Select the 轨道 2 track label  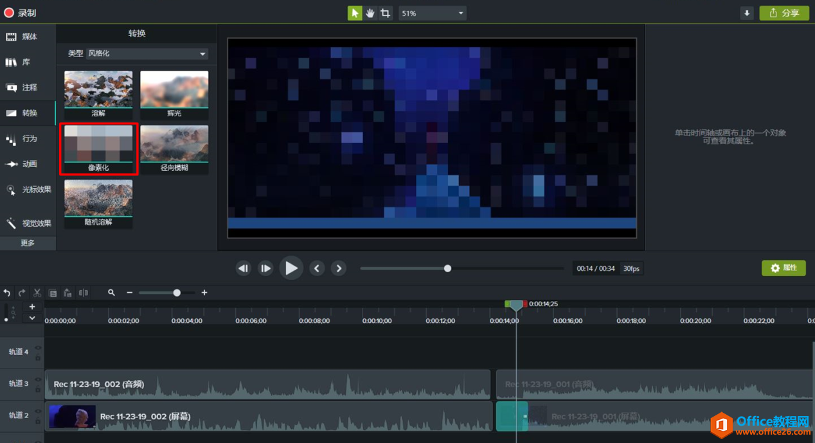19,415
